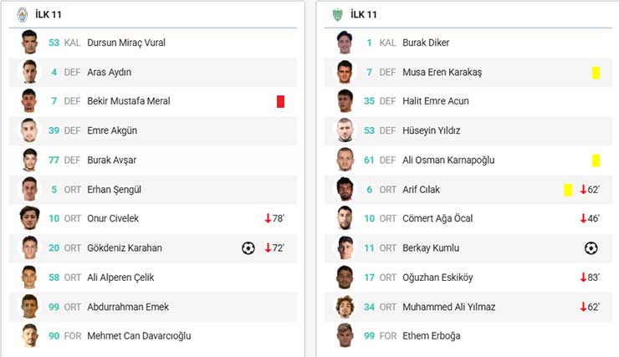
Task: Click Oğuzhan Eskiköy's 83' substitution arrow
Action: click(x=583, y=278)
